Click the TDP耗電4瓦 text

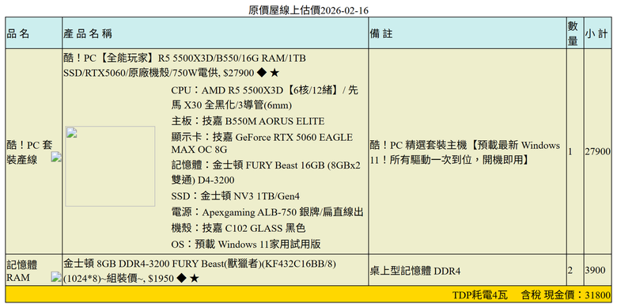[x=480, y=294]
